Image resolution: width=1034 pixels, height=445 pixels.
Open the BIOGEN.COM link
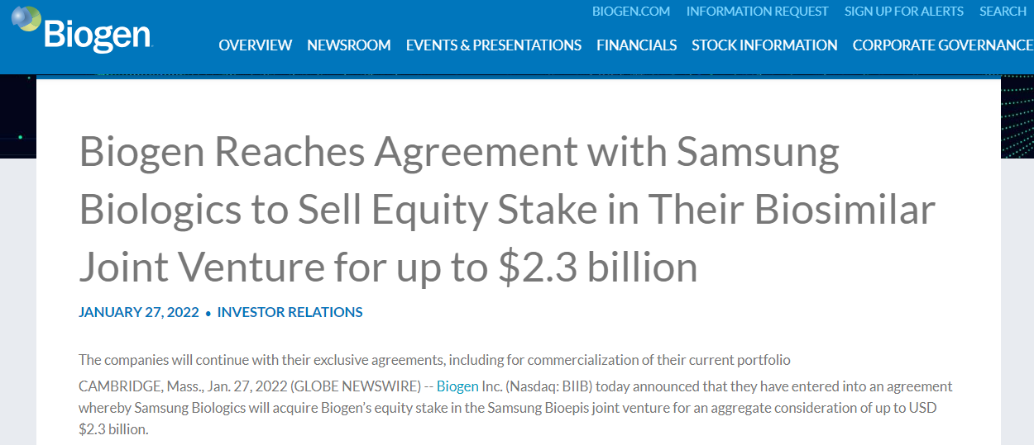(x=631, y=12)
